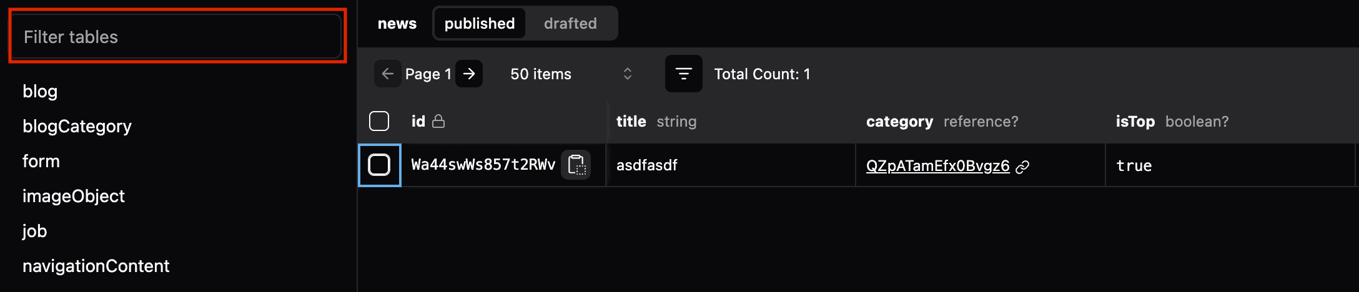Screen dimensions: 1359x292
Task: Go to the next page arrow
Action: 469,74
